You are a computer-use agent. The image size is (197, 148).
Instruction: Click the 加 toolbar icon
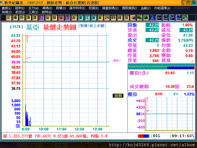click(x=9, y=18)
